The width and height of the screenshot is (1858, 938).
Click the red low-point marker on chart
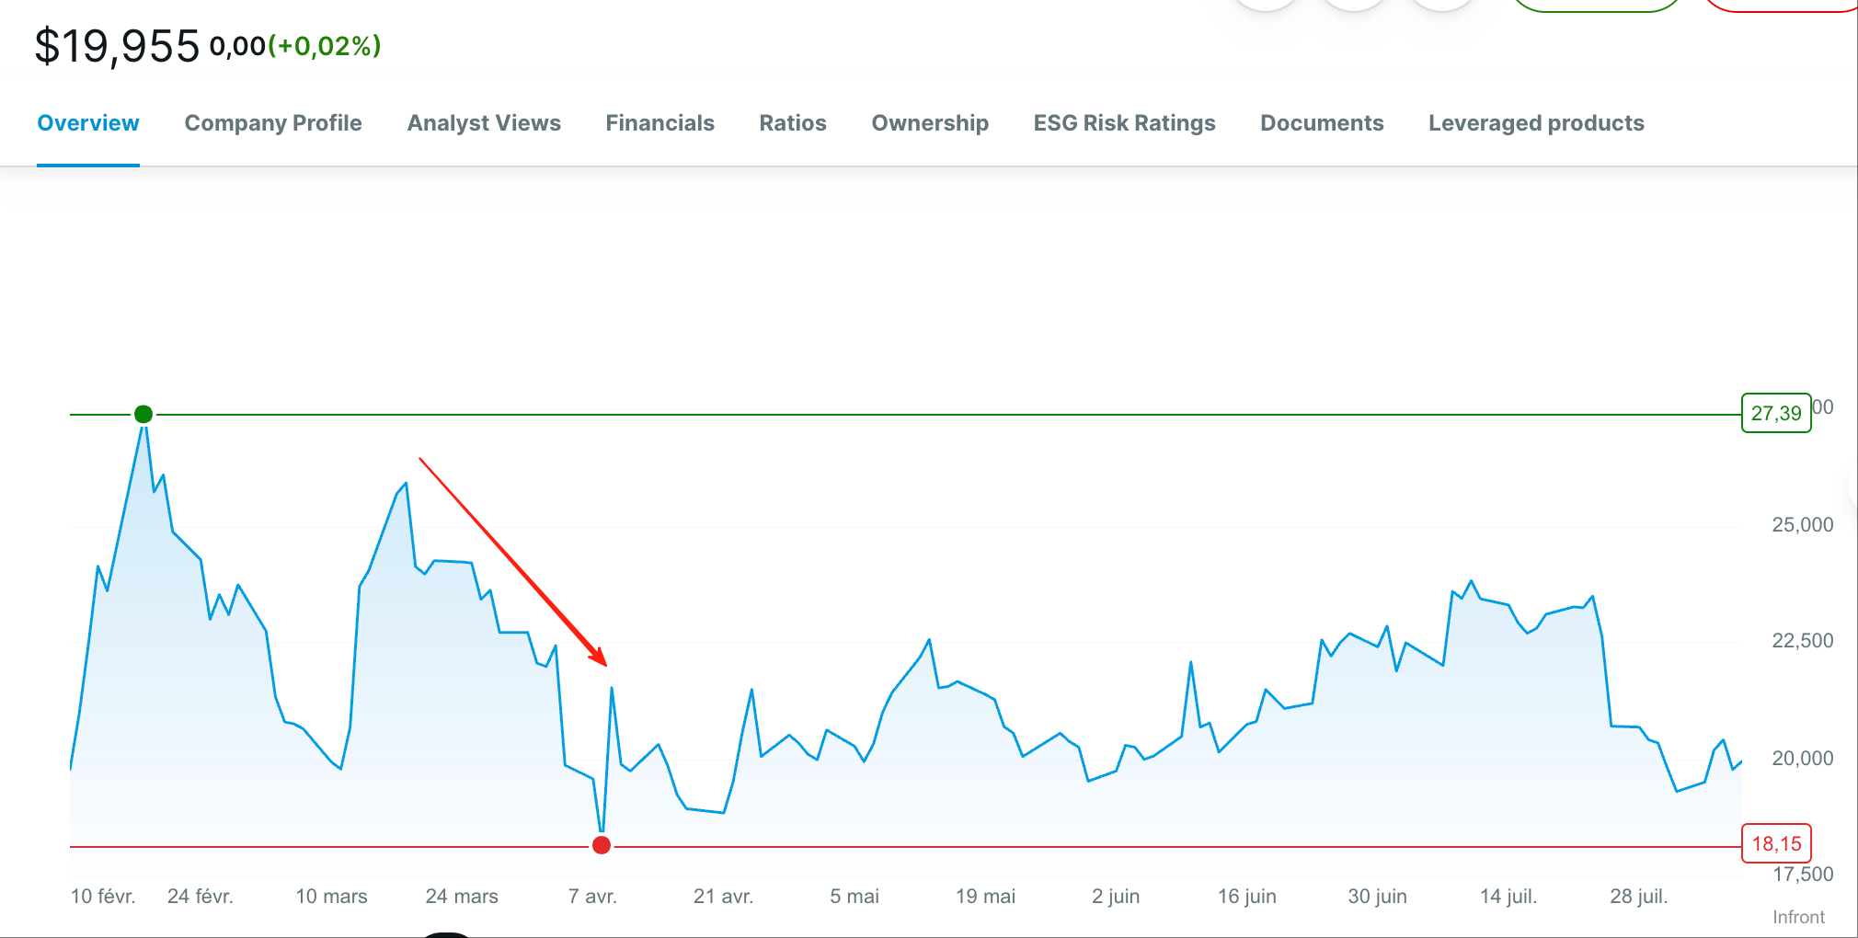click(602, 845)
